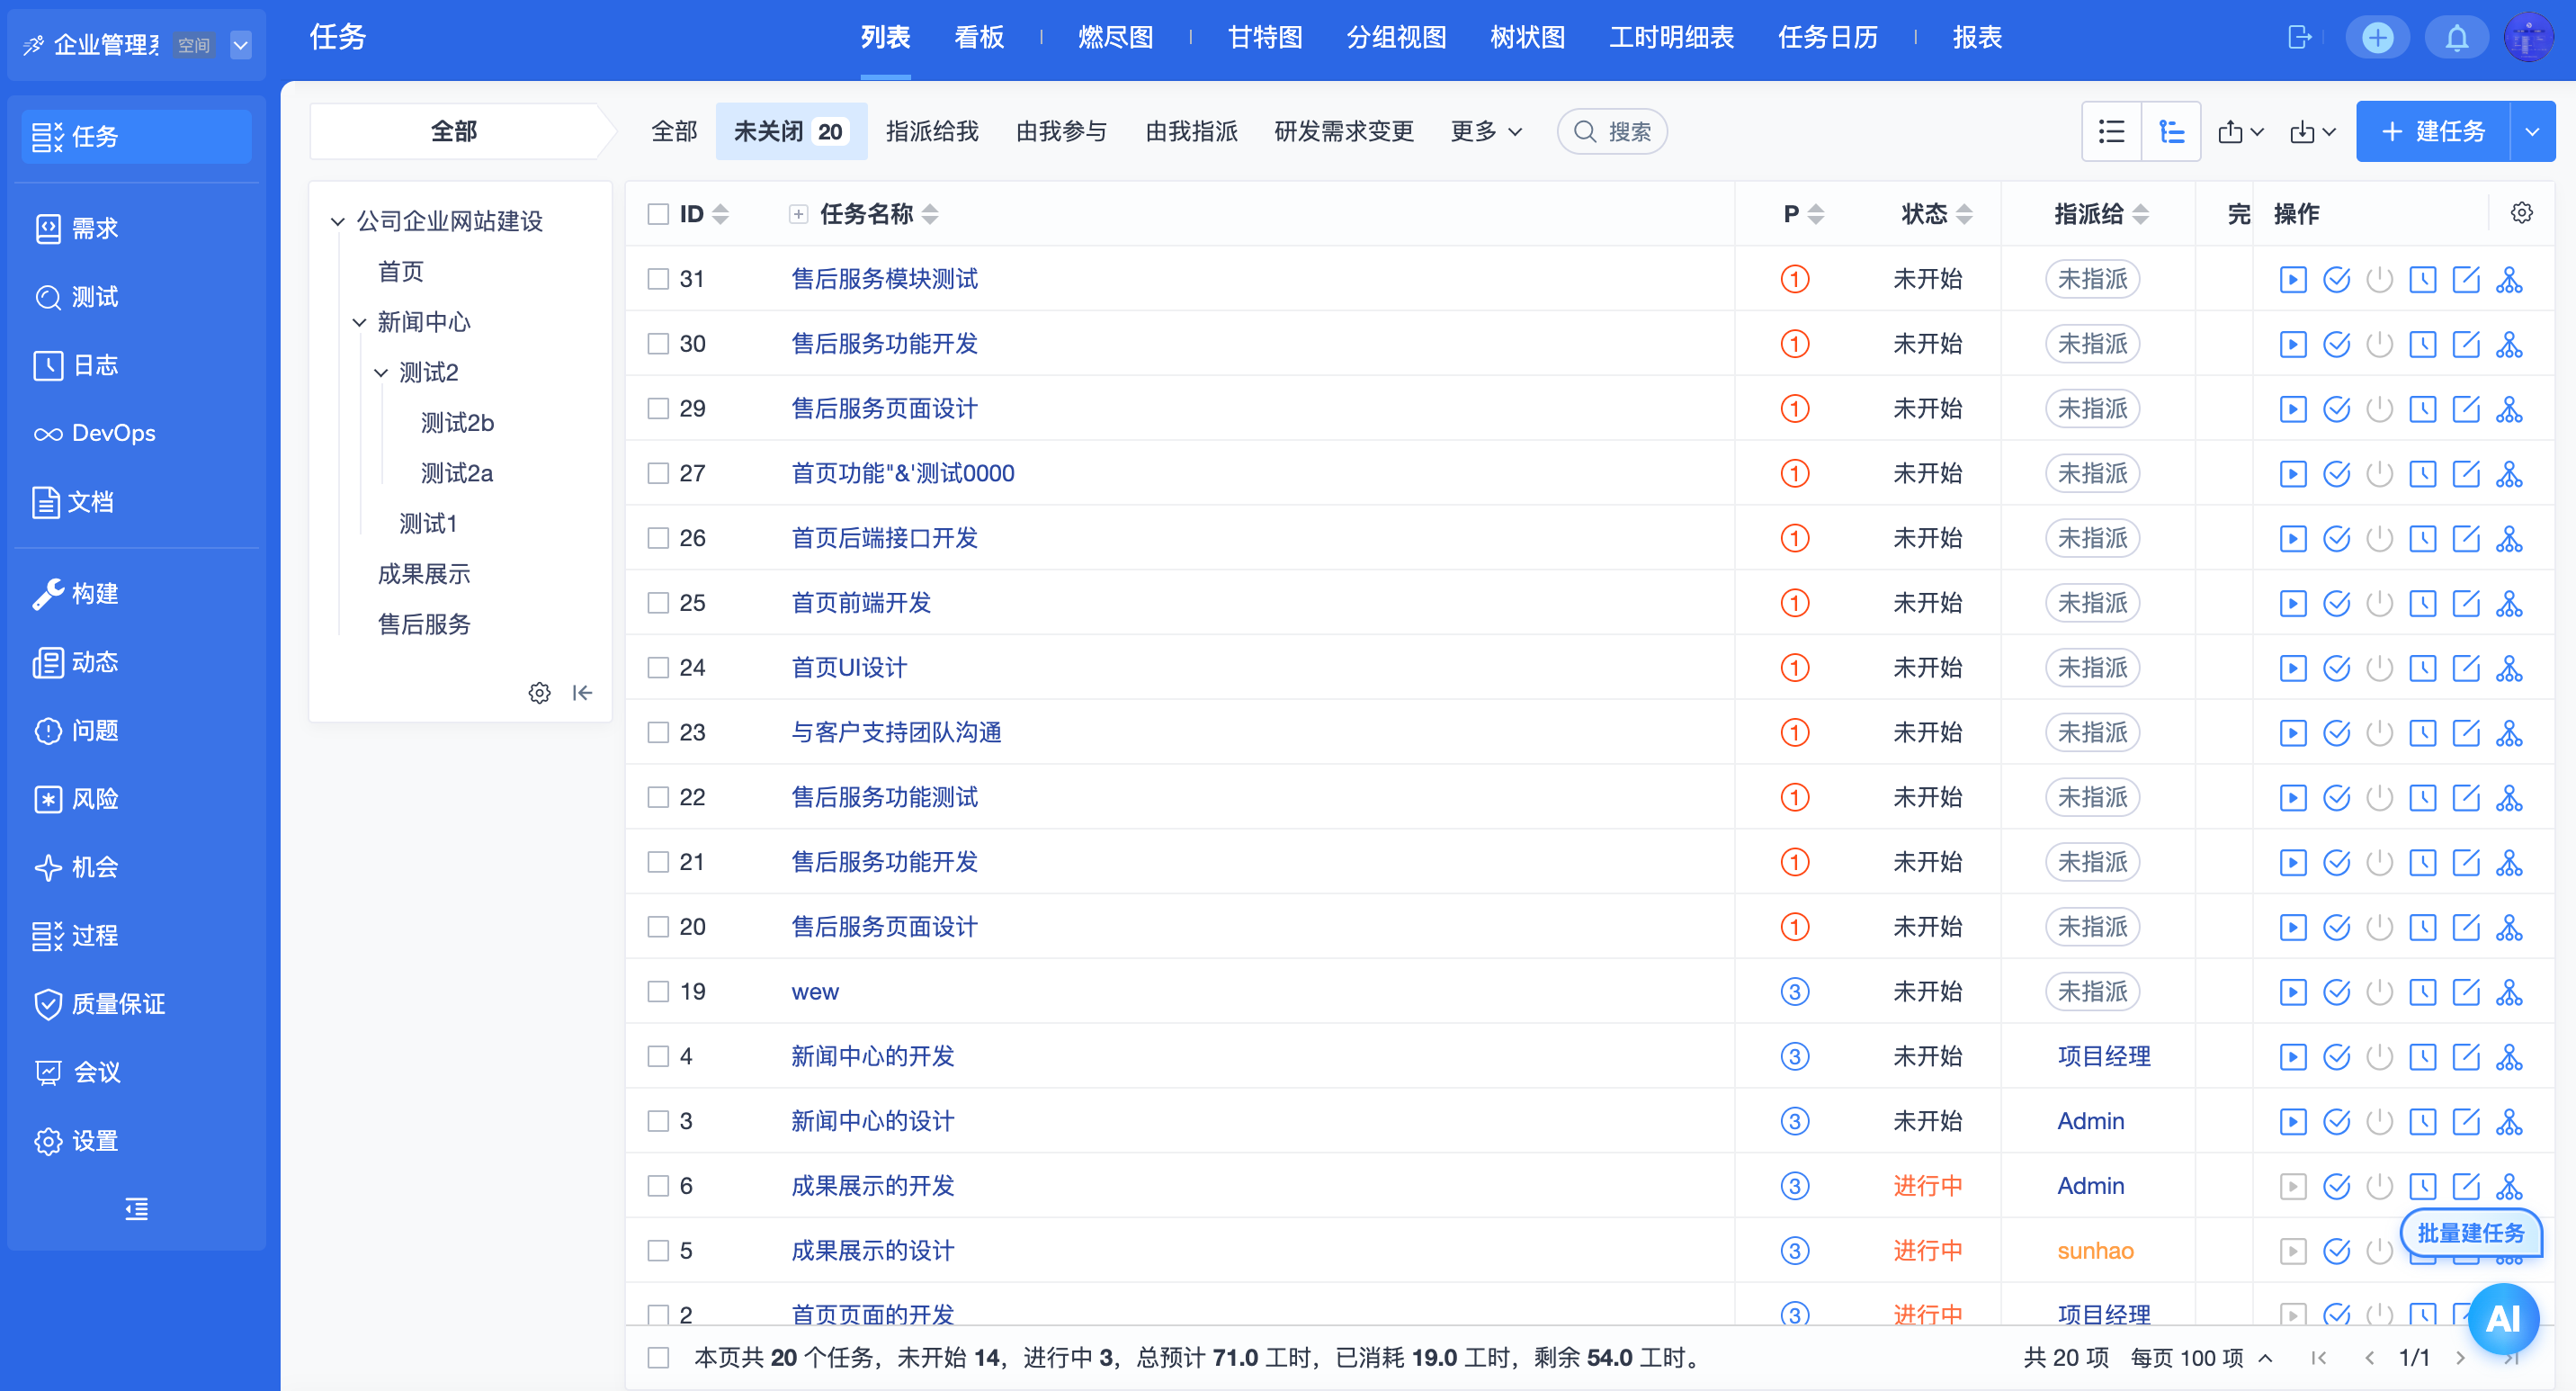Click the notification bell icon
The width and height of the screenshot is (2576, 1391).
(2456, 38)
